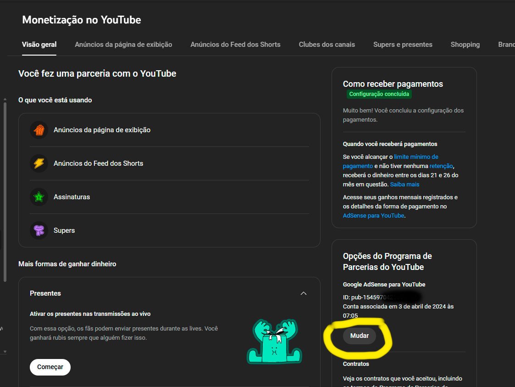Click the Anúncios do Feed dos Shorts row text

point(98,163)
